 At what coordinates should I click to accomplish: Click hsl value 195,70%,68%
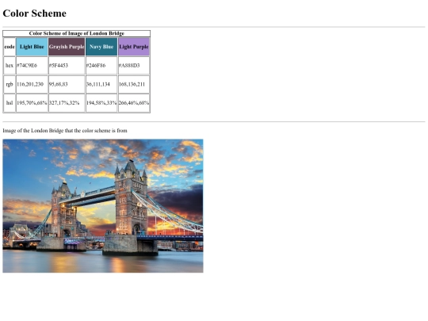(x=32, y=103)
